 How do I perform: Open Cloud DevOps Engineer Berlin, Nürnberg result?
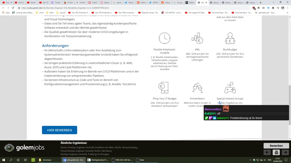[86, 151]
